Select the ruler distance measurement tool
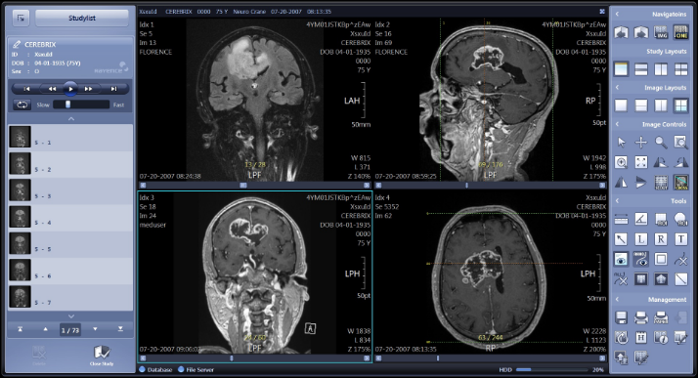Image resolution: width=698 pixels, height=378 pixels. coord(621,219)
